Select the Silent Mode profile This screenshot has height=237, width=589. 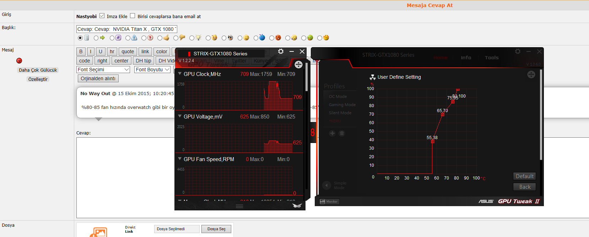(340, 113)
